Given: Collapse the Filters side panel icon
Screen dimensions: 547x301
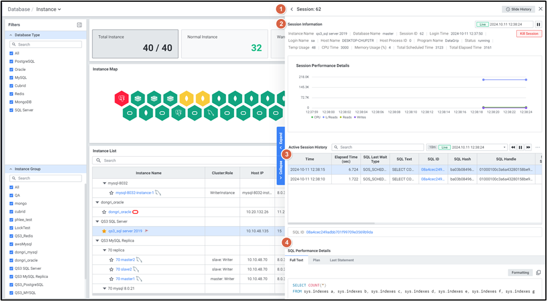Looking at the screenshot, I should 79,25.
